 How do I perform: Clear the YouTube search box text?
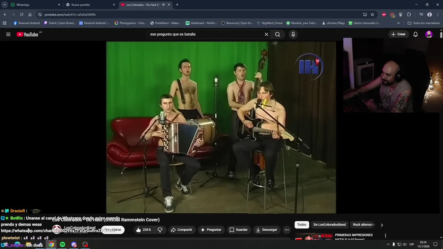click(x=266, y=34)
